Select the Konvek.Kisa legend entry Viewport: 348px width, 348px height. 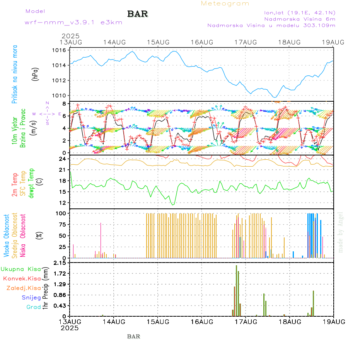22,278
